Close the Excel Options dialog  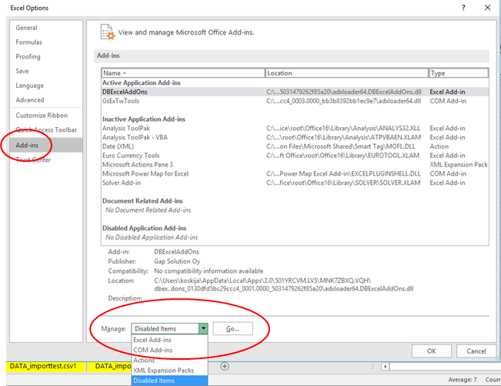tap(488, 8)
